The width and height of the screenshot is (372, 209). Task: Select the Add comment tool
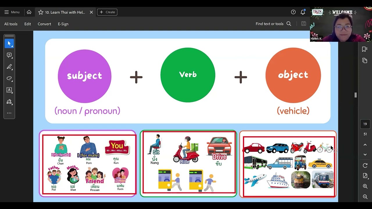pos(9,55)
